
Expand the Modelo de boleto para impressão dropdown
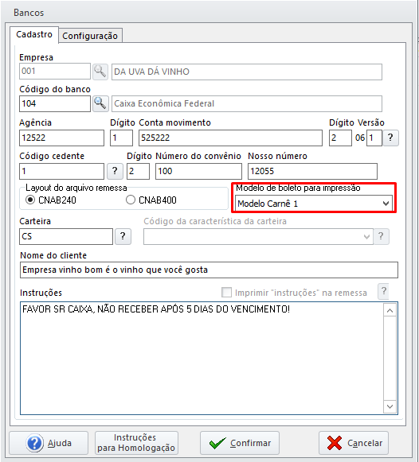314,204
